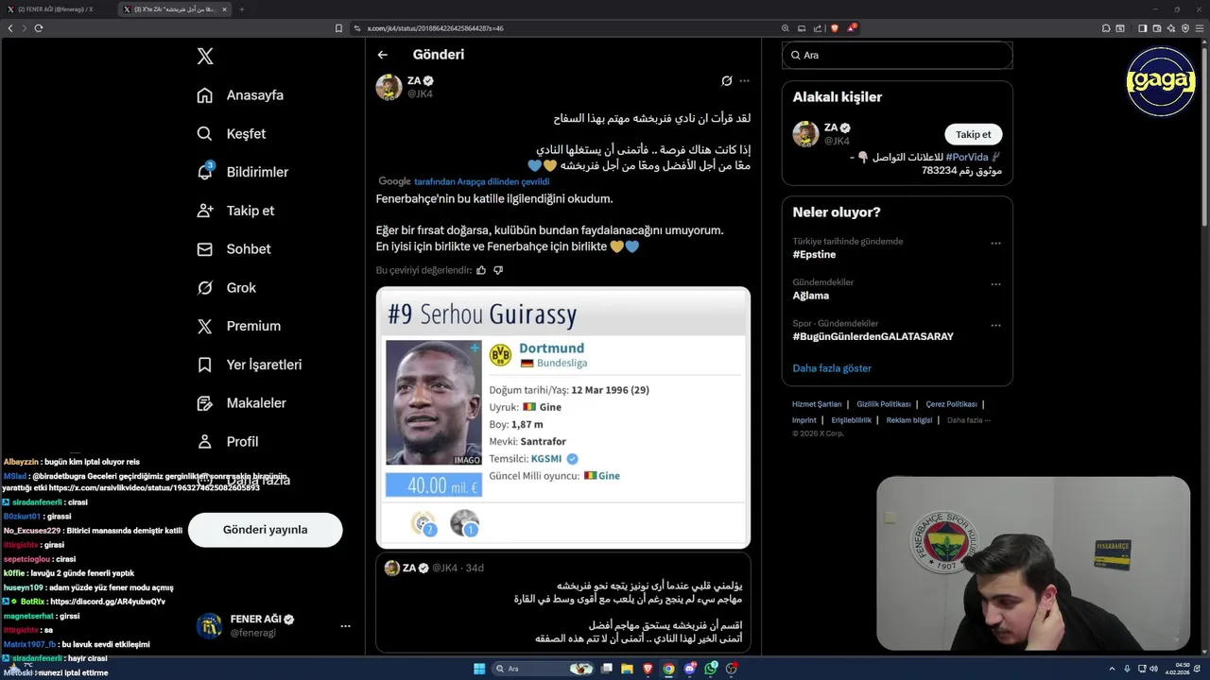Open Grok from the sidebar

click(226, 288)
